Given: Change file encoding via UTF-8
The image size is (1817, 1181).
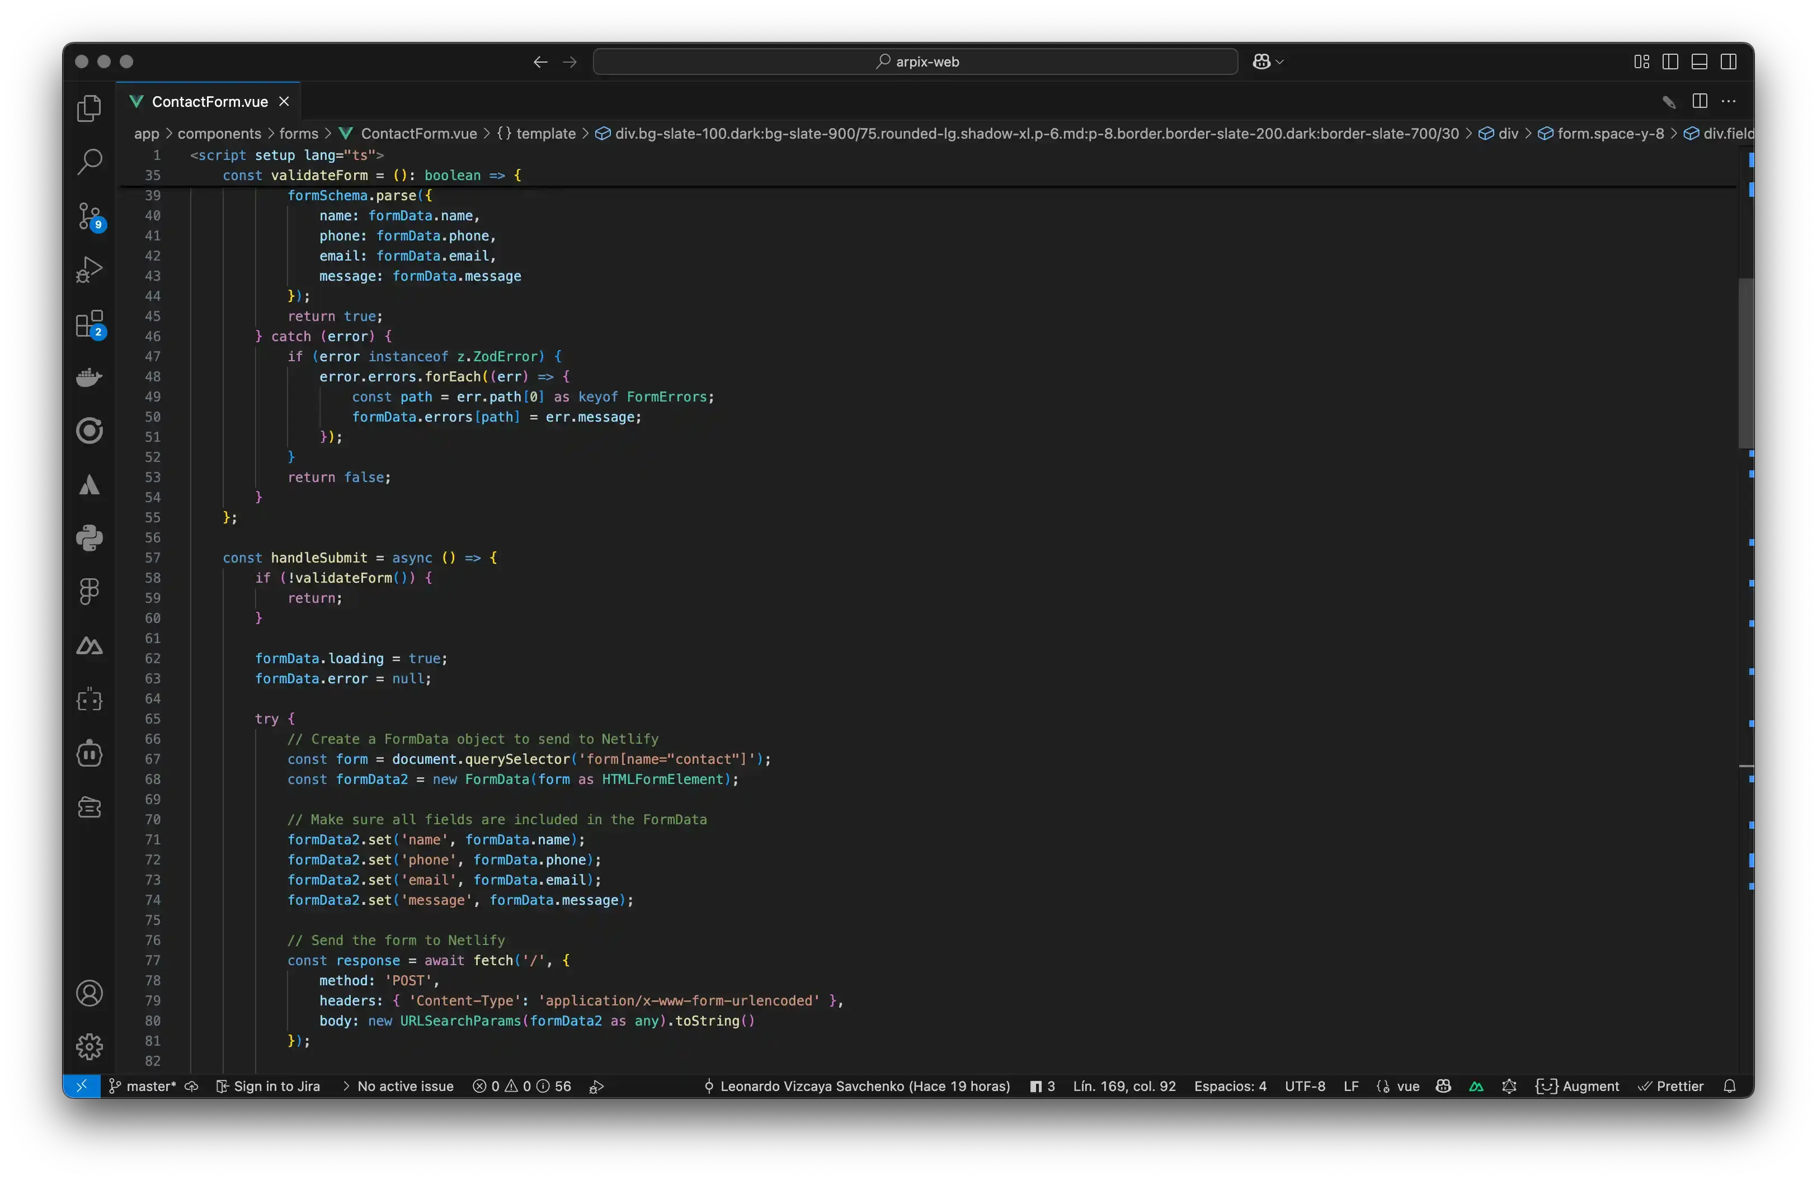Looking at the screenshot, I should pos(1305,1086).
